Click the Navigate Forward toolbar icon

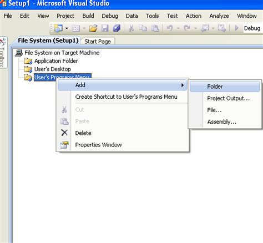coord(221,28)
